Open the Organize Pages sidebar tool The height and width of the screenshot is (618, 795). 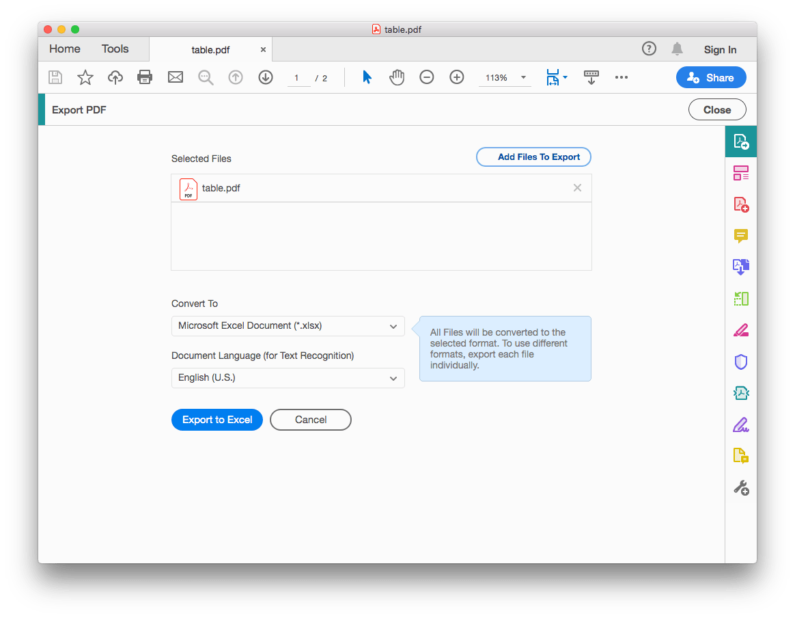tap(741, 173)
